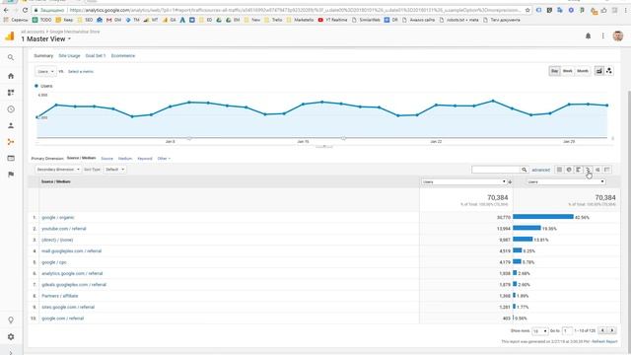The width and height of the screenshot is (631, 355).
Task: Click the table search magnifier button
Action: point(525,170)
